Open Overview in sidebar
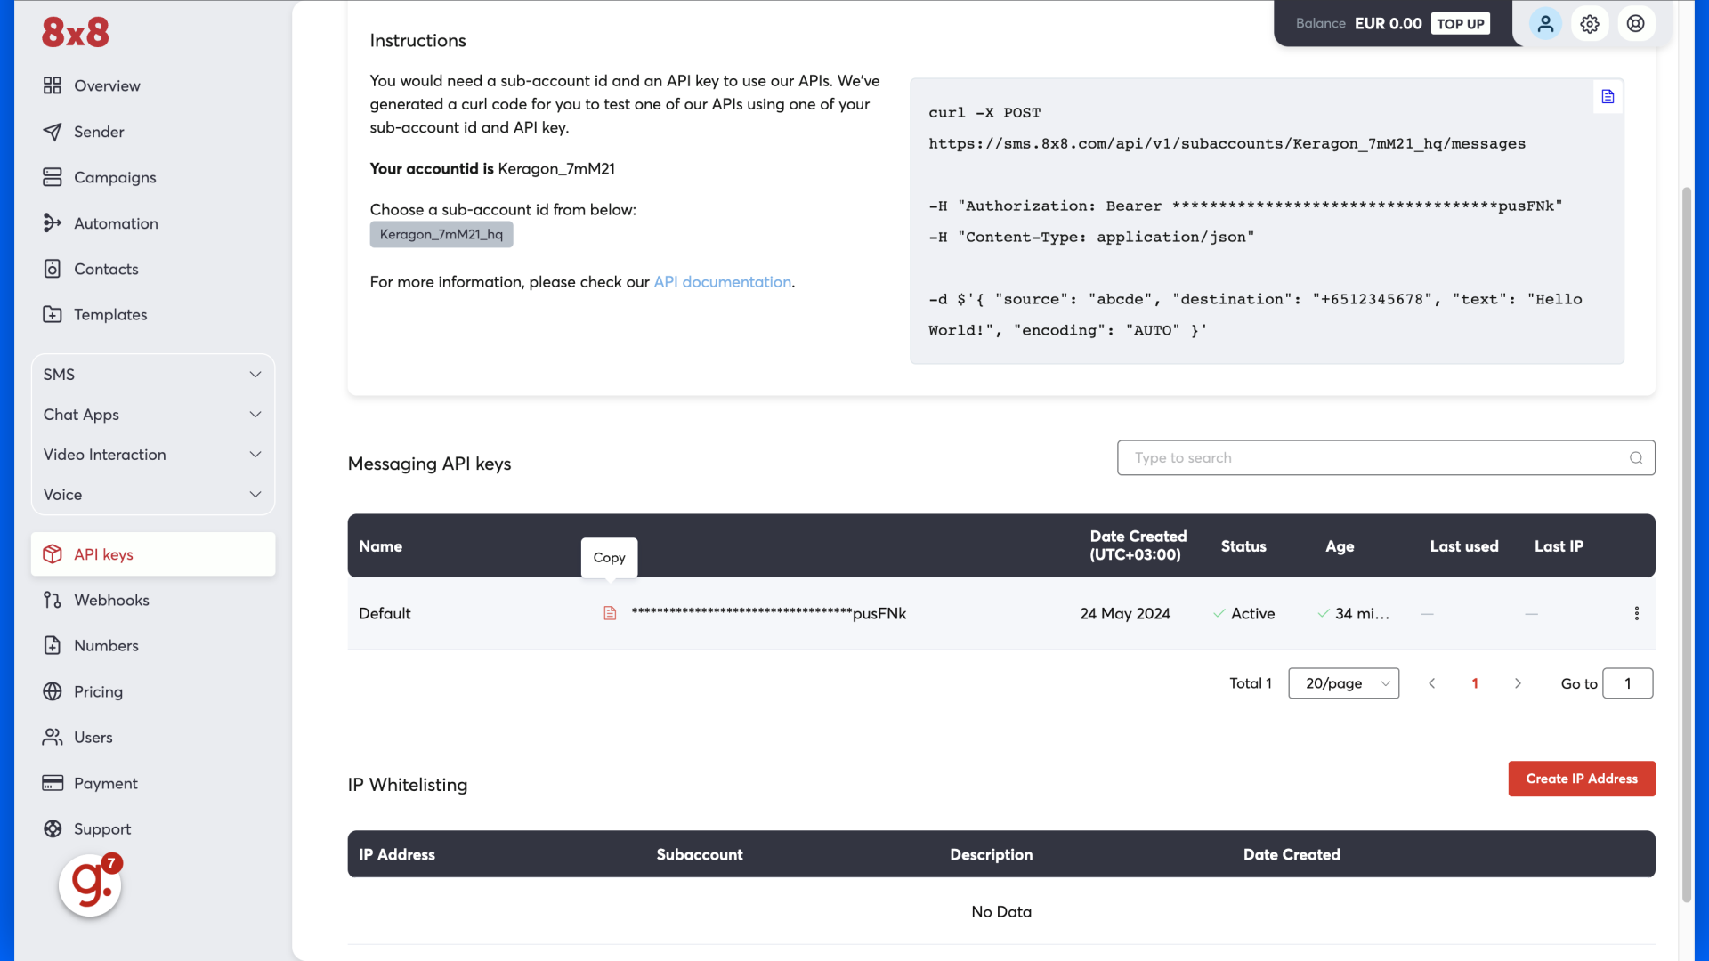The height and width of the screenshot is (961, 1709). (107, 85)
